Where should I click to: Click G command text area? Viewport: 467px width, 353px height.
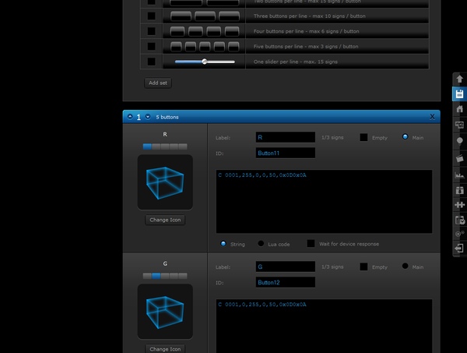pyautogui.click(x=324, y=327)
